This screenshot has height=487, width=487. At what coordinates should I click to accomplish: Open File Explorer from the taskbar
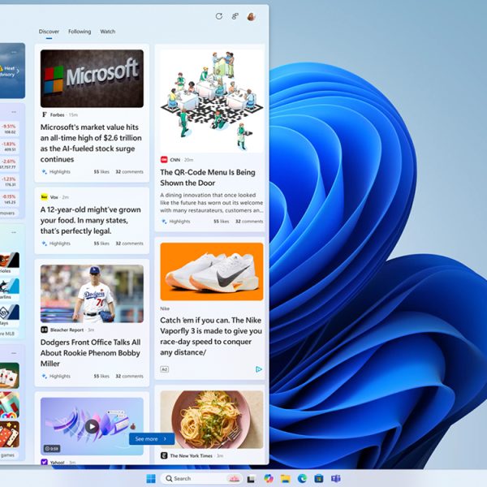click(x=285, y=478)
